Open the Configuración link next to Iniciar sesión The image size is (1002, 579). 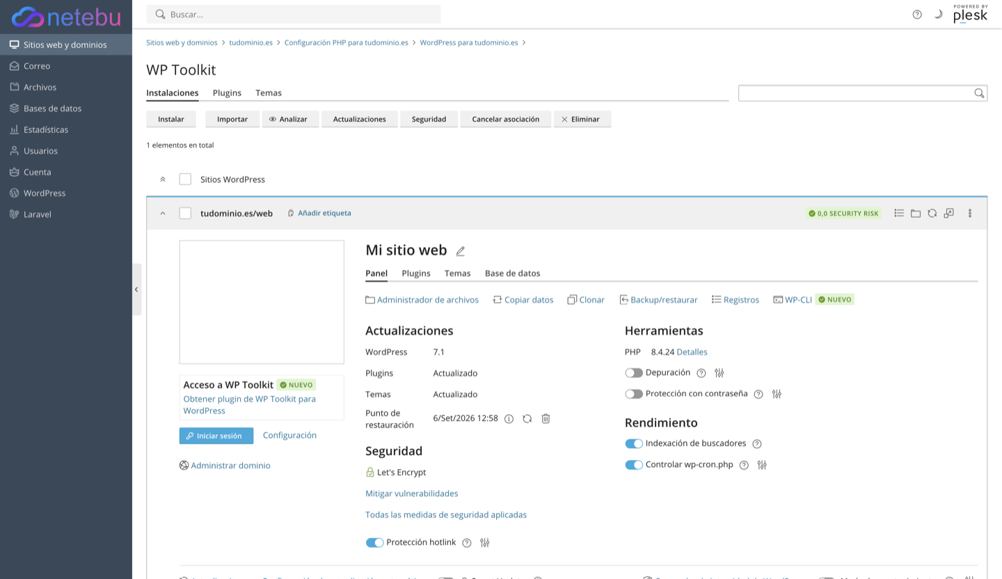click(289, 435)
